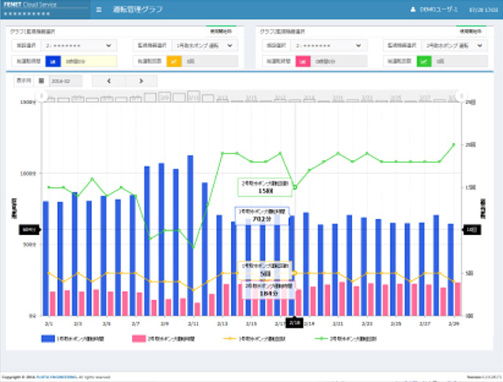Click the button at top right of Graph 1 panel
The width and height of the screenshot is (503, 382).
pos(221,31)
